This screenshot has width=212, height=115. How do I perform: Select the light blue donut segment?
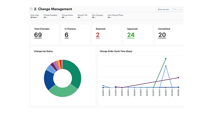click(52, 69)
